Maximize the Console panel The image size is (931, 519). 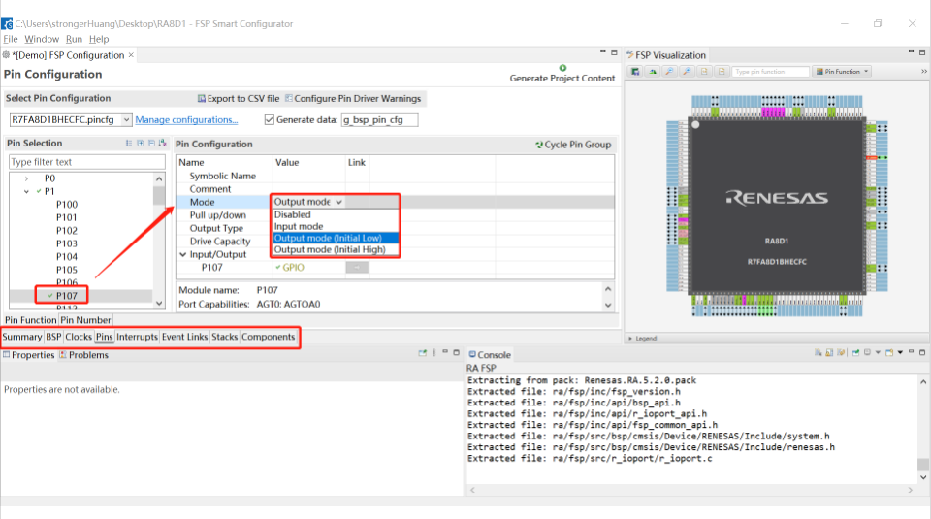(x=922, y=352)
